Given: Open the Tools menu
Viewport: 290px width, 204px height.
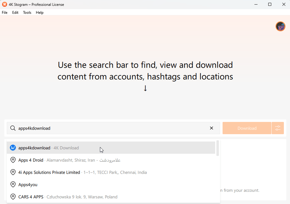Looking at the screenshot, I should click(x=27, y=12).
